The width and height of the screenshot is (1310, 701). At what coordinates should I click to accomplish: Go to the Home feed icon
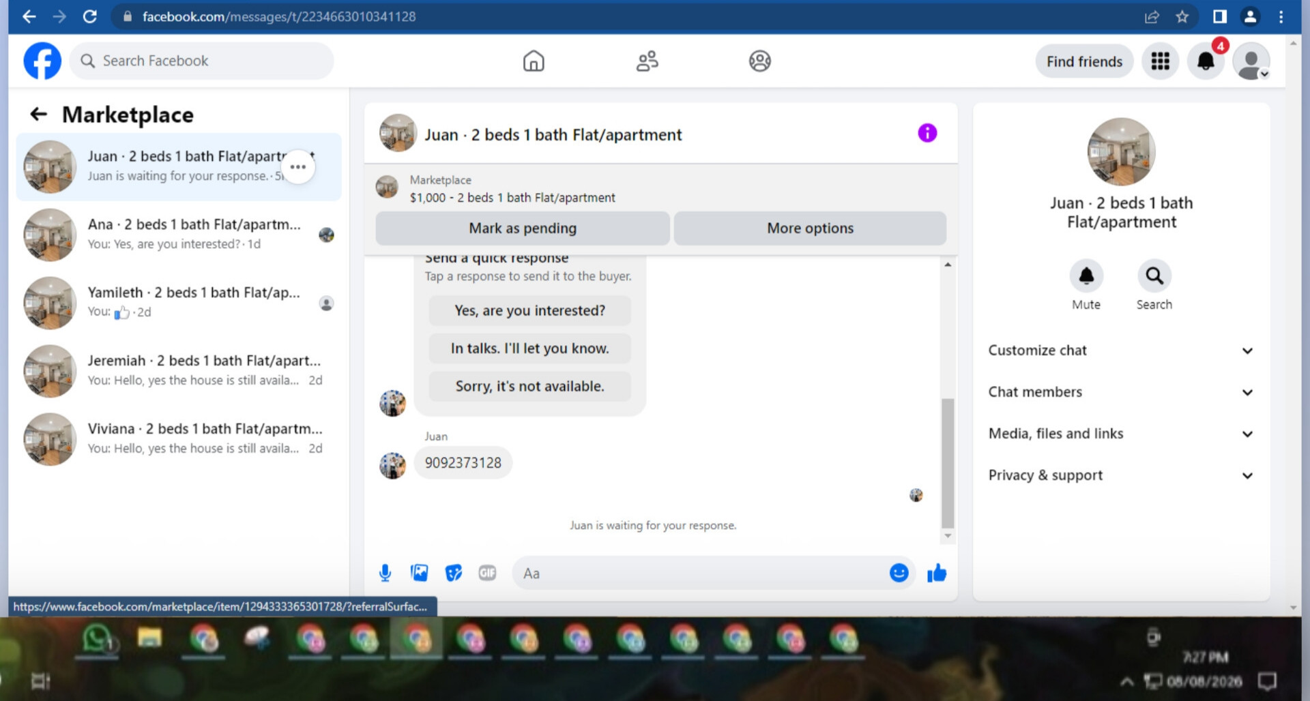[x=534, y=61]
